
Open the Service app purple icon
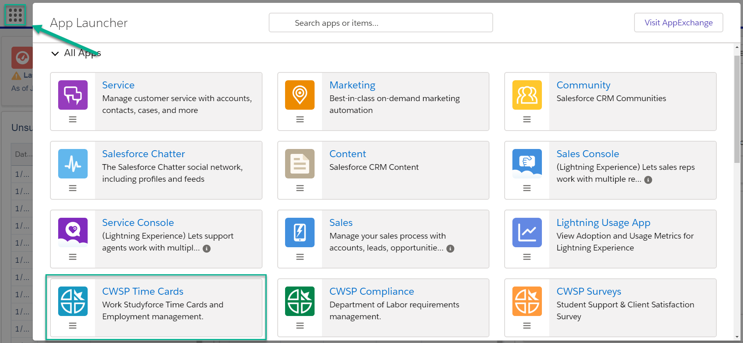73,95
